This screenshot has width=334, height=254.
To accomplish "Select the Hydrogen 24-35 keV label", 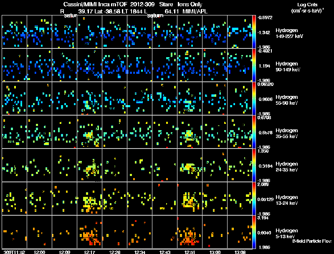I will [287, 167].
